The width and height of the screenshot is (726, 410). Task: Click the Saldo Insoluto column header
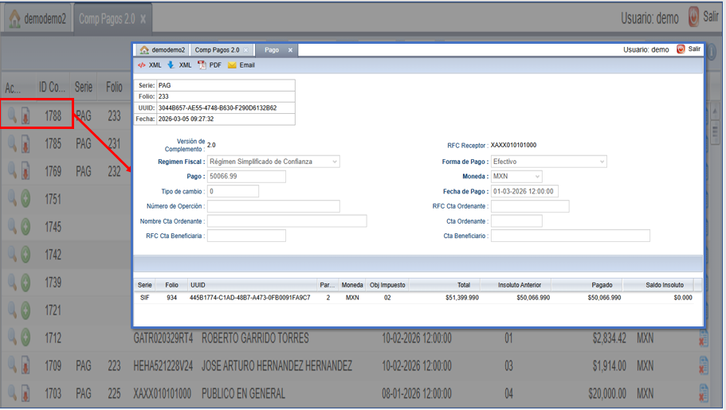point(664,285)
